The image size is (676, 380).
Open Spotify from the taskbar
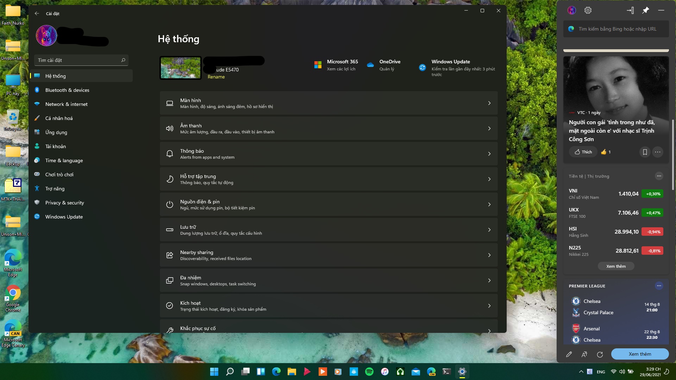coord(369,372)
